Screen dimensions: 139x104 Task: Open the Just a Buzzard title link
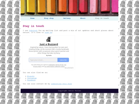pyautogui.click(x=49, y=44)
